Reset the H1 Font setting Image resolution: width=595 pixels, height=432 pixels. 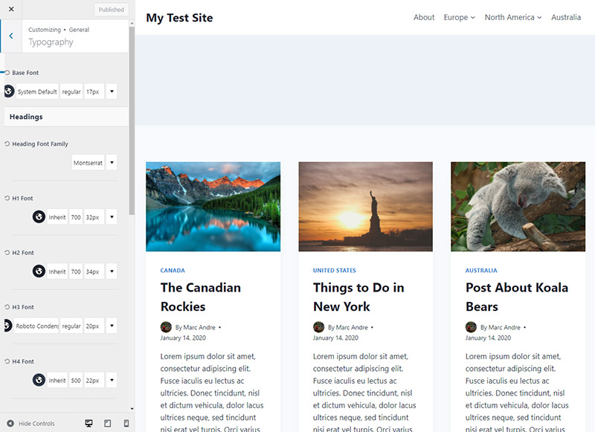[7, 198]
